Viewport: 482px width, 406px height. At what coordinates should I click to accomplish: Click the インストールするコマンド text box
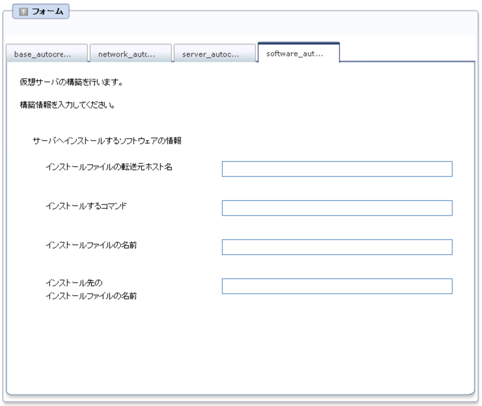[337, 208]
